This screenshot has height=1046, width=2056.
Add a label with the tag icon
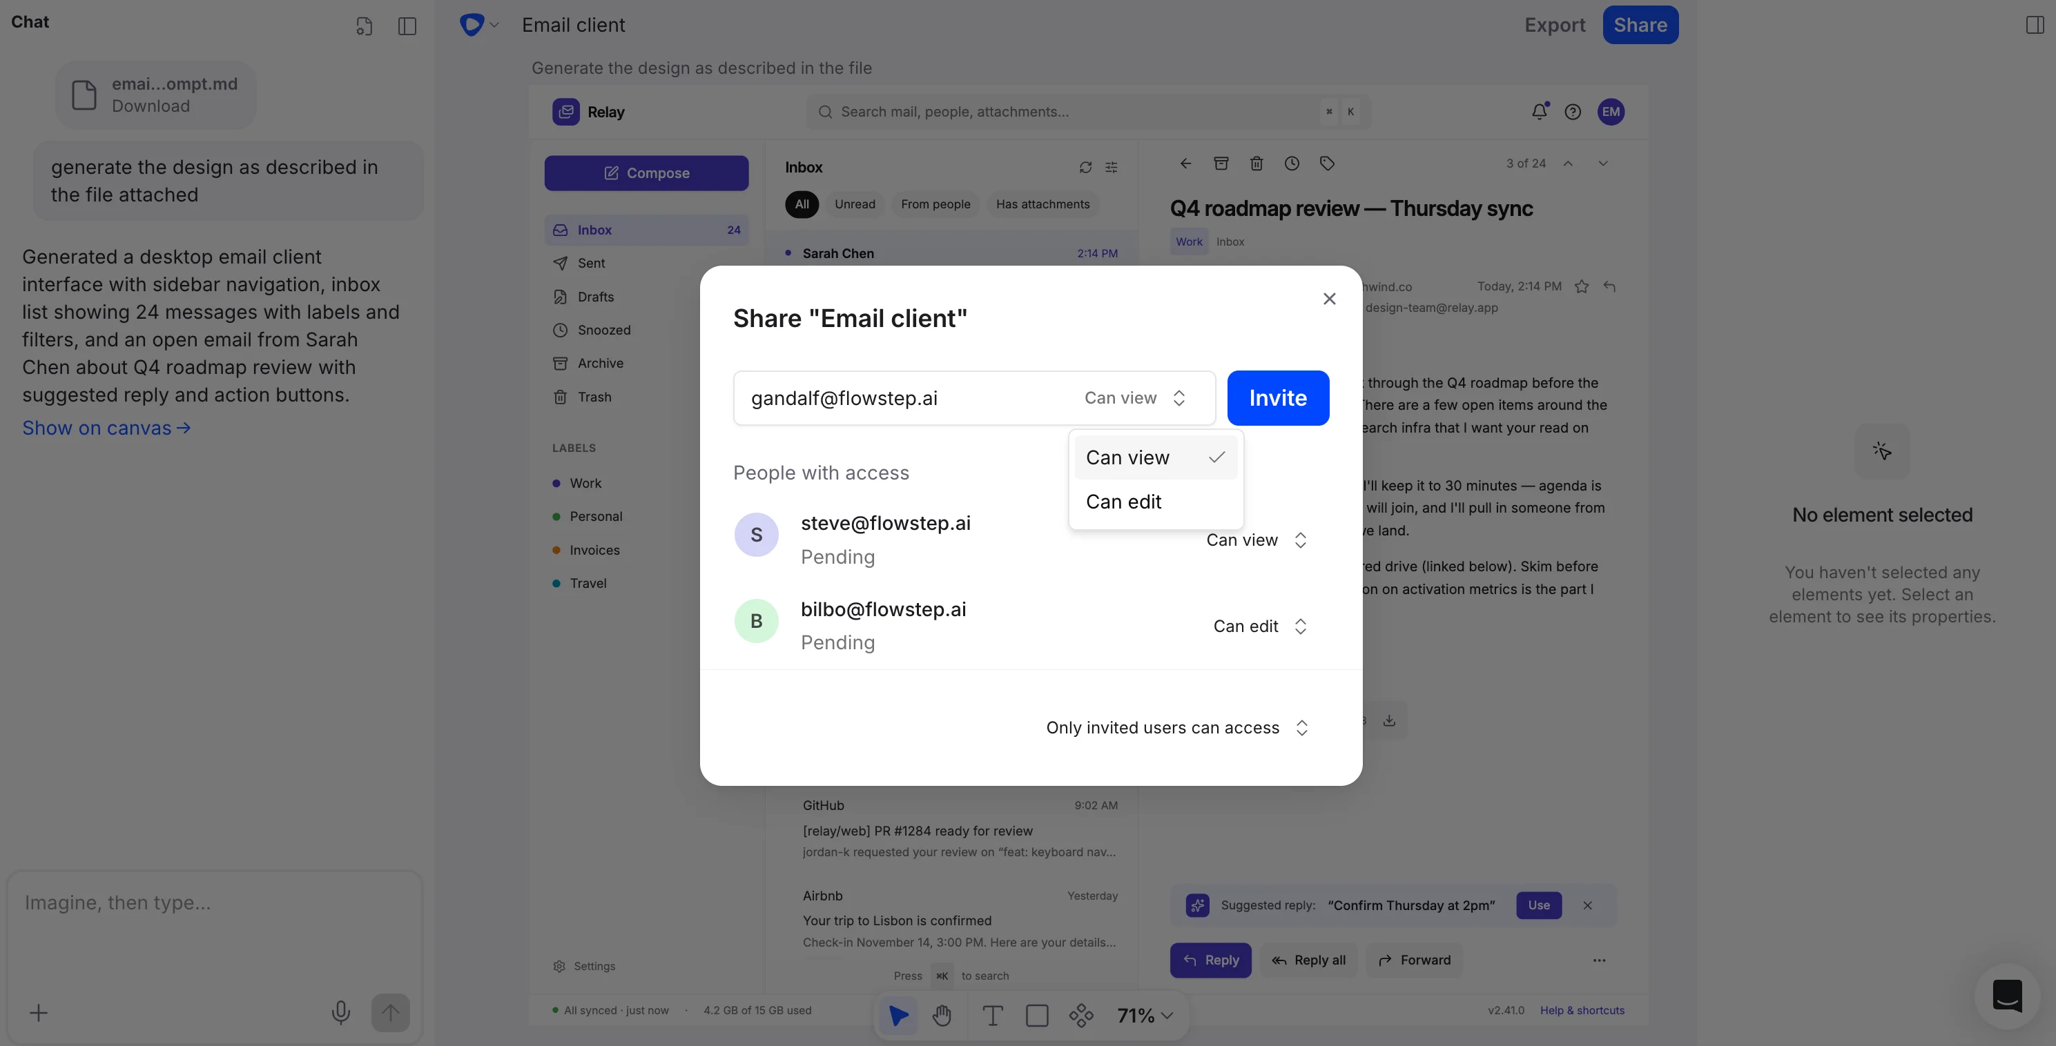coord(1326,164)
